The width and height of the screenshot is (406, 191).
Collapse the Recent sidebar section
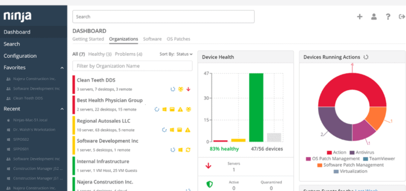pos(62,109)
